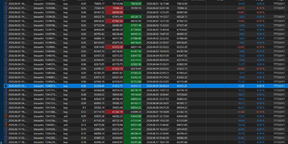The width and height of the screenshot is (288, 144).
Task: Select the buy order icon for ticket 1339389
Action: pyautogui.click(x=6, y=8)
